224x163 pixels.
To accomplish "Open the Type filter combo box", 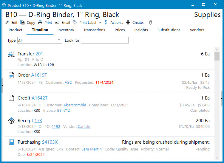I will point(40,41).
